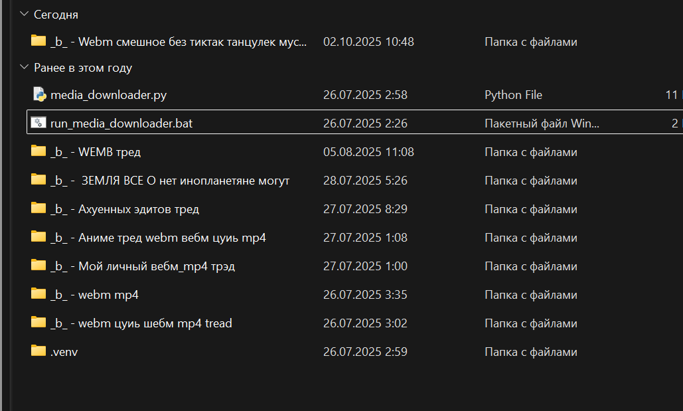
Task: Click folder icon for Ахуенных эдитов тред
Action: (38, 208)
